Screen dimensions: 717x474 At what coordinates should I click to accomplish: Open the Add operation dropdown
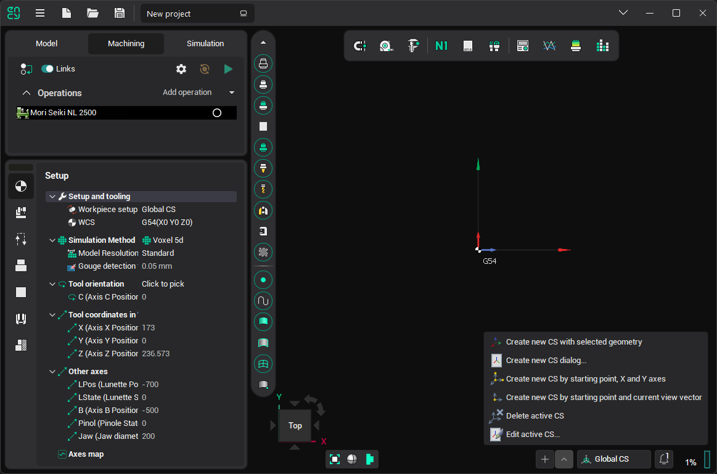(199, 92)
